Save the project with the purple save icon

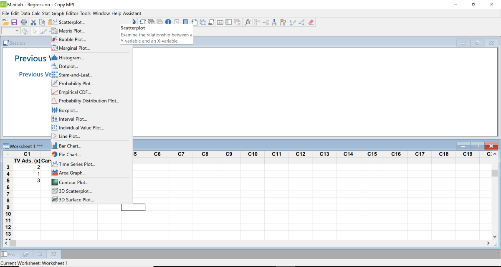[15, 22]
